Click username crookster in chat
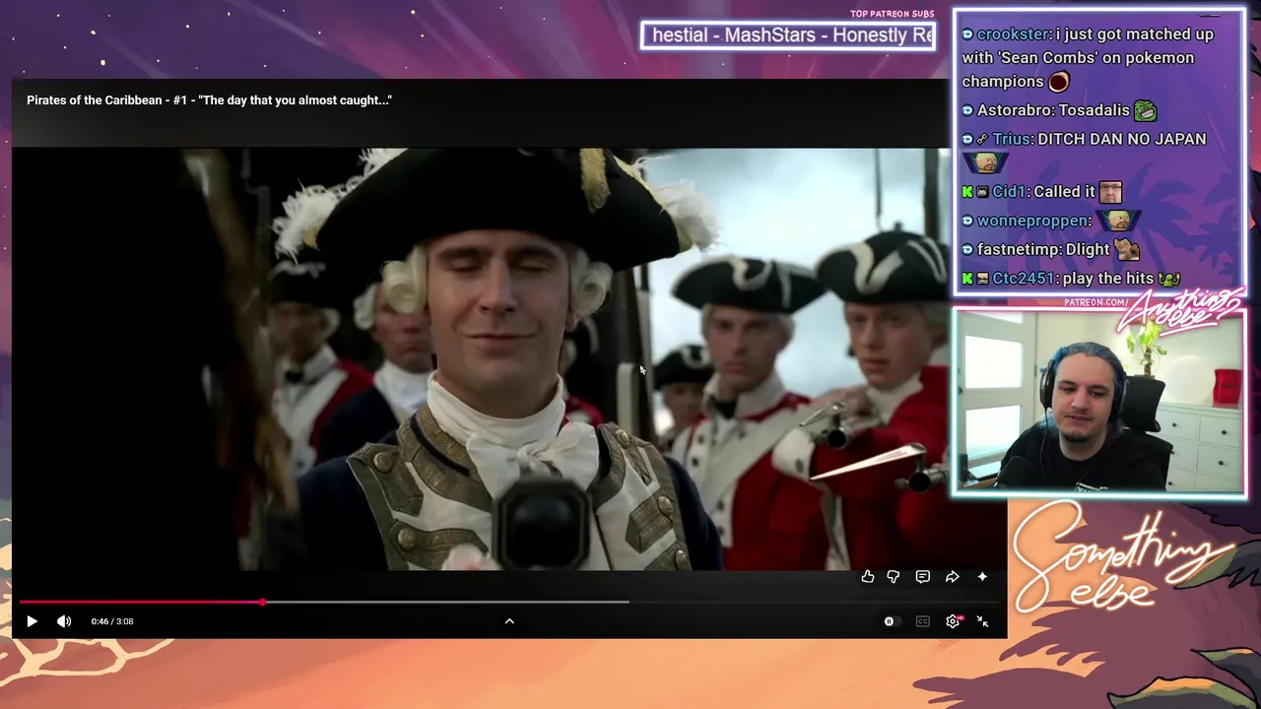Viewport: 1261px width, 709px height. coord(1012,34)
